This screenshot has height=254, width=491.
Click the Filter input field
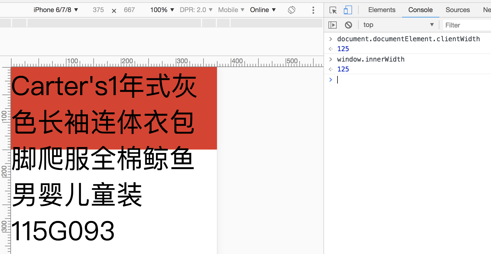467,25
